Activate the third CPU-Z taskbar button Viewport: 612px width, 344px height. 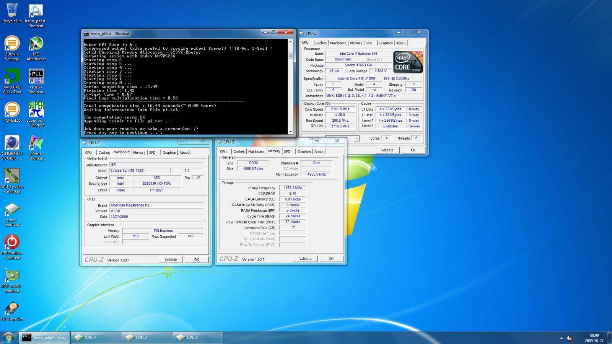pos(198,337)
